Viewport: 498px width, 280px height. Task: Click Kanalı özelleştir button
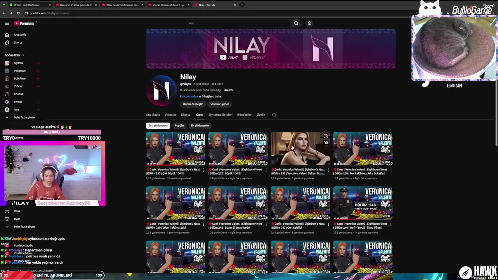[193, 104]
